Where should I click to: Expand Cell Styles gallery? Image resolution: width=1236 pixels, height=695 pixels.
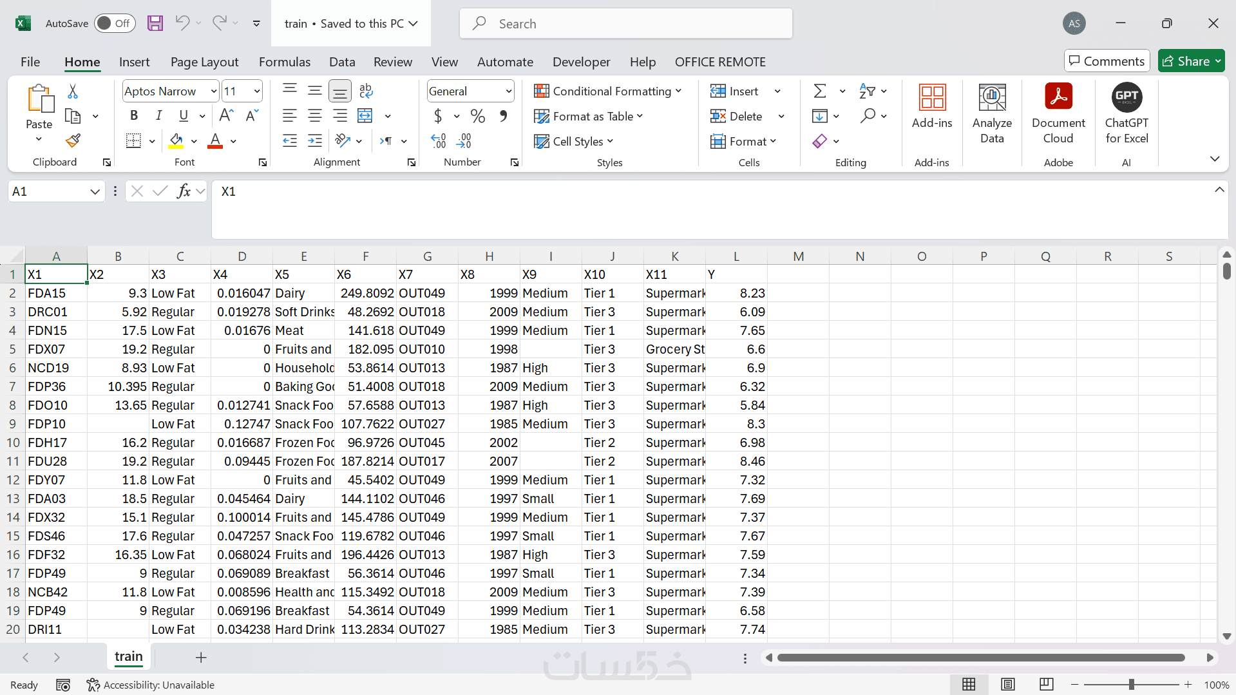click(x=573, y=141)
